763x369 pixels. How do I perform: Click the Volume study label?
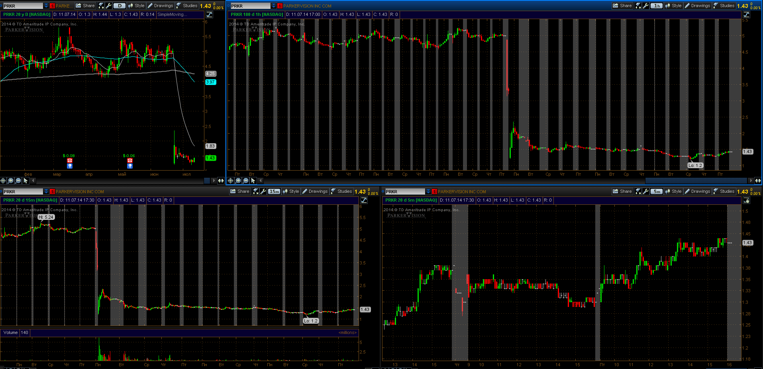coord(10,332)
